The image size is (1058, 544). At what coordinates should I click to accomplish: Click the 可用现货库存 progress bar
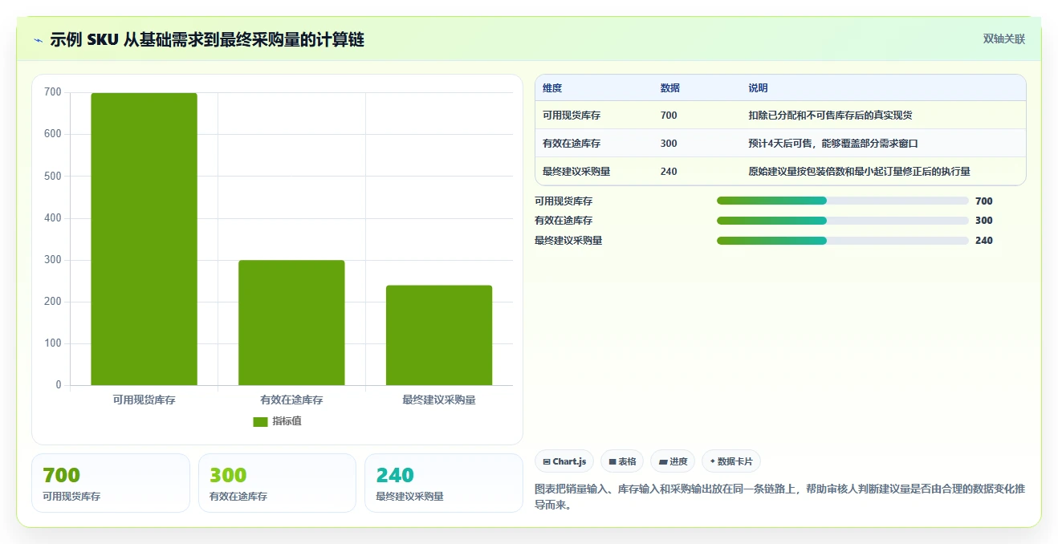pos(843,201)
